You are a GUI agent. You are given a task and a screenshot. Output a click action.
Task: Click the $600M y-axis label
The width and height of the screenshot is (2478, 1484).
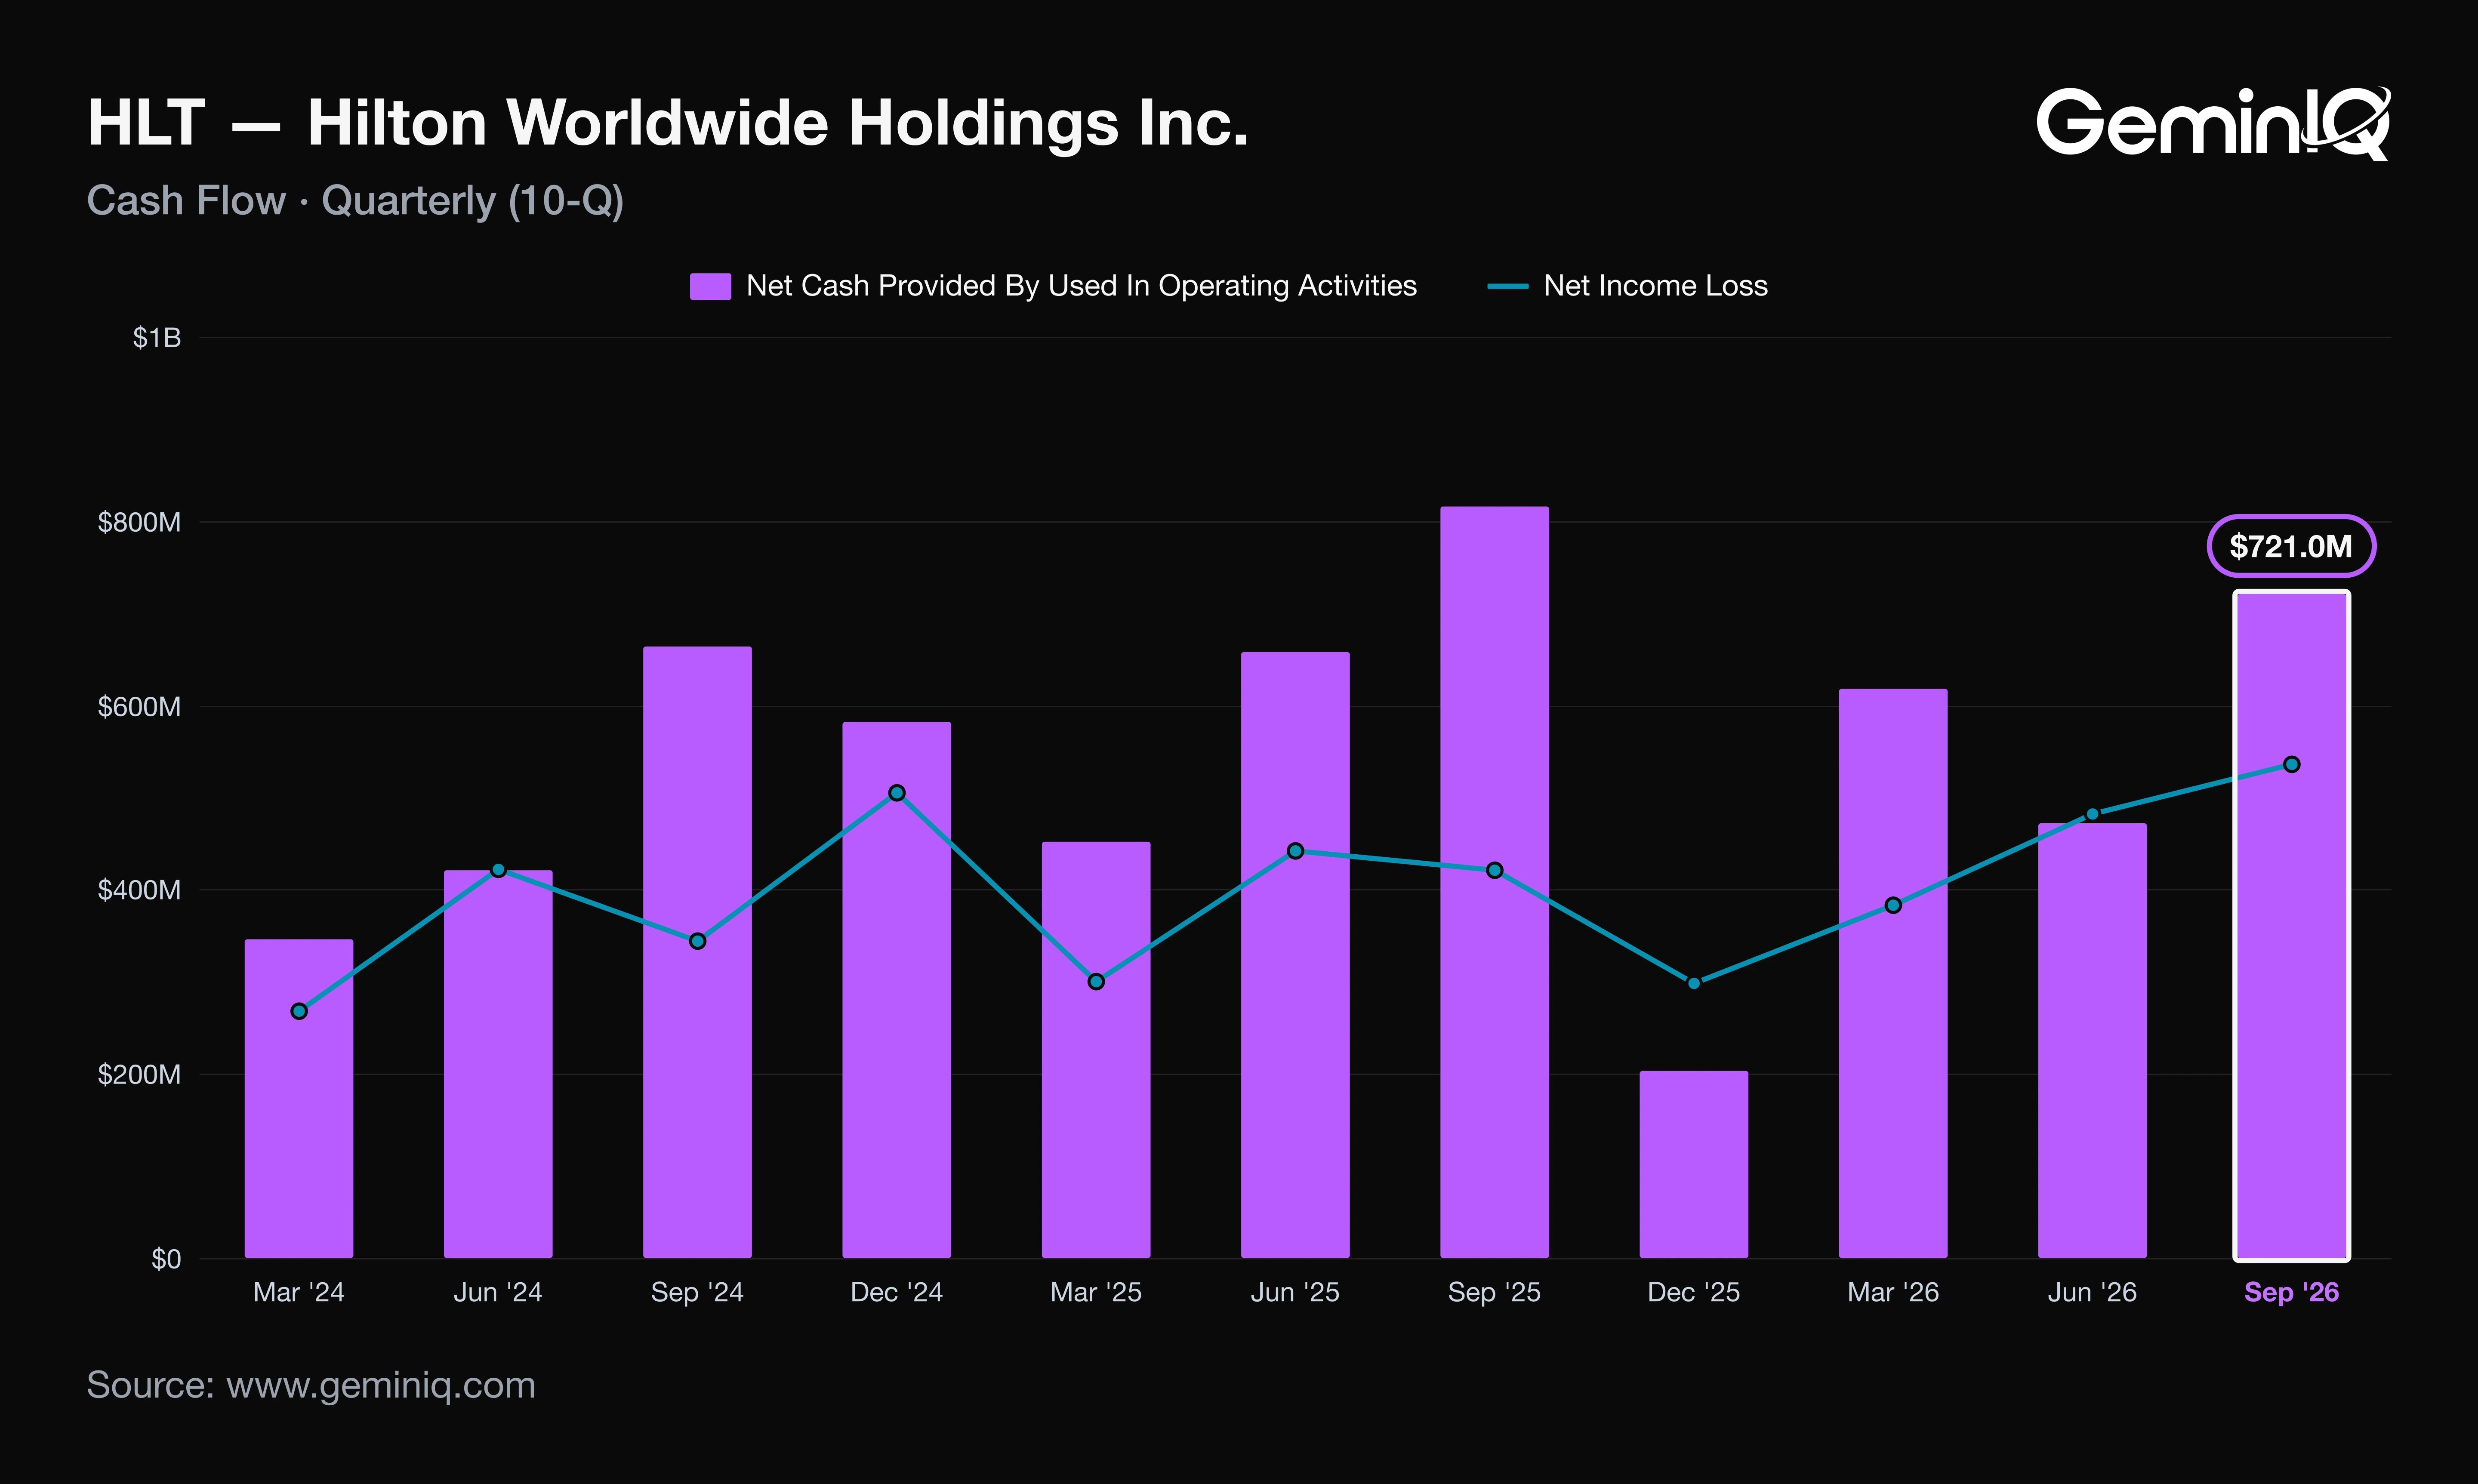click(139, 707)
